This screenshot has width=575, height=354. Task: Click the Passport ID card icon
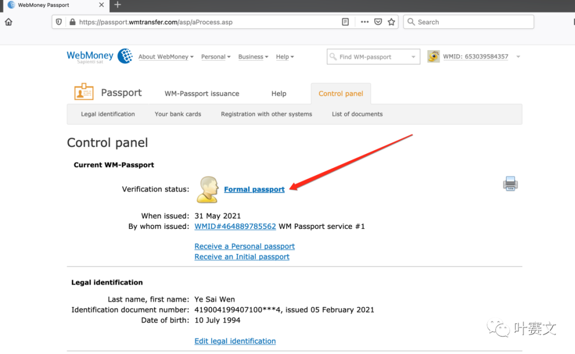84,92
